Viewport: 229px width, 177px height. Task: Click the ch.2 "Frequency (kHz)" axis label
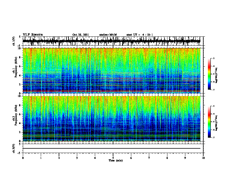pyautogui.click(x=16, y=115)
